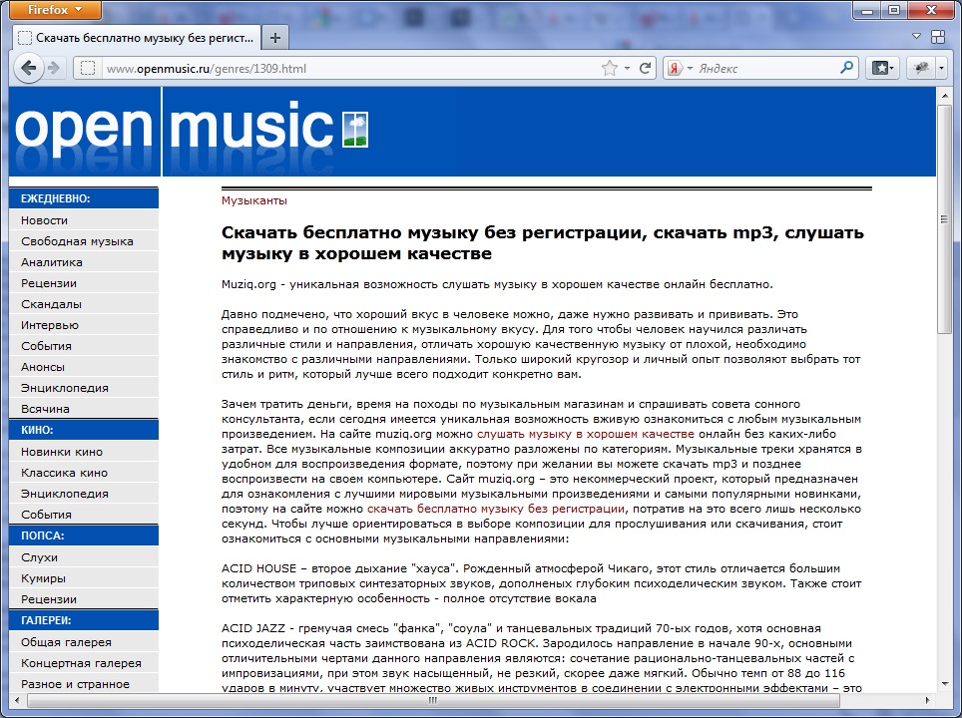The width and height of the screenshot is (962, 718).
Task: Click the ЕЖЕДНЕВНО: sidebar header
Action: pyautogui.click(x=84, y=198)
